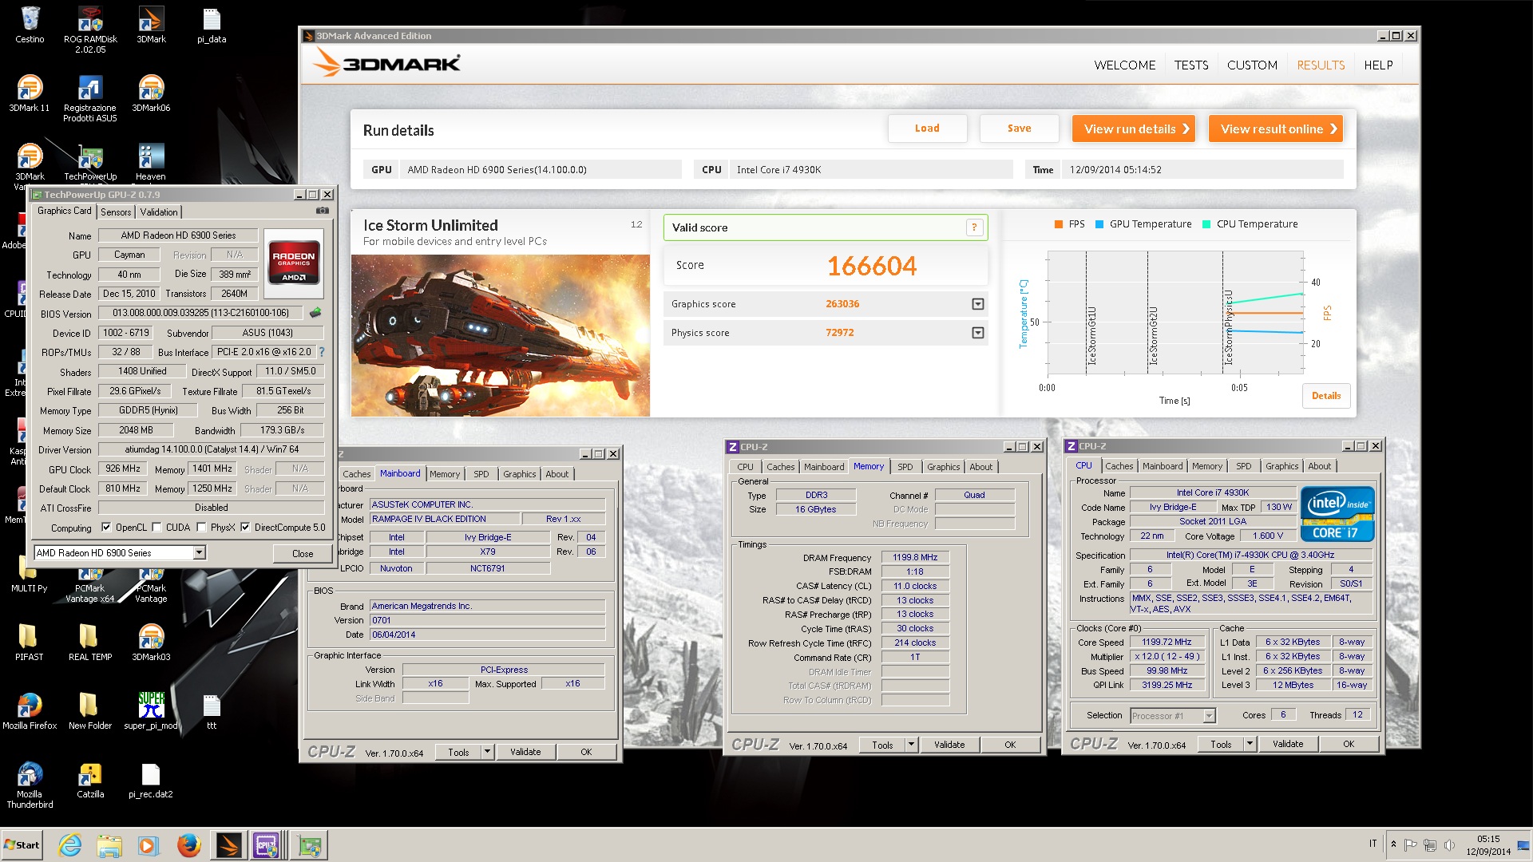Open Tools dropdown arrow in CPU tab CPU-Z
Viewport: 1533px width, 862px height.
(x=1250, y=744)
